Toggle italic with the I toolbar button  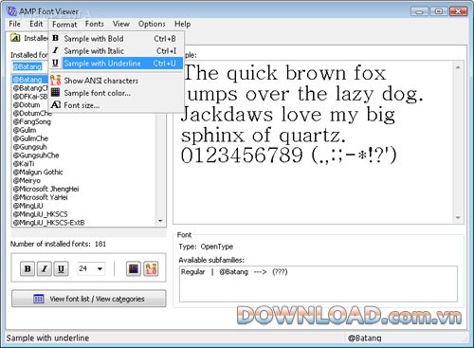pos(45,269)
